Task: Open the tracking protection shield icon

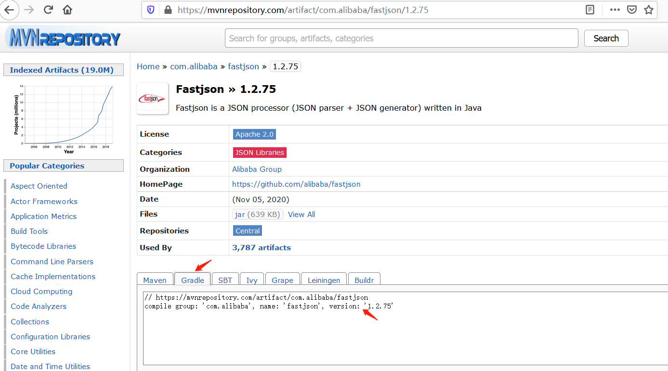Action: pyautogui.click(x=151, y=10)
